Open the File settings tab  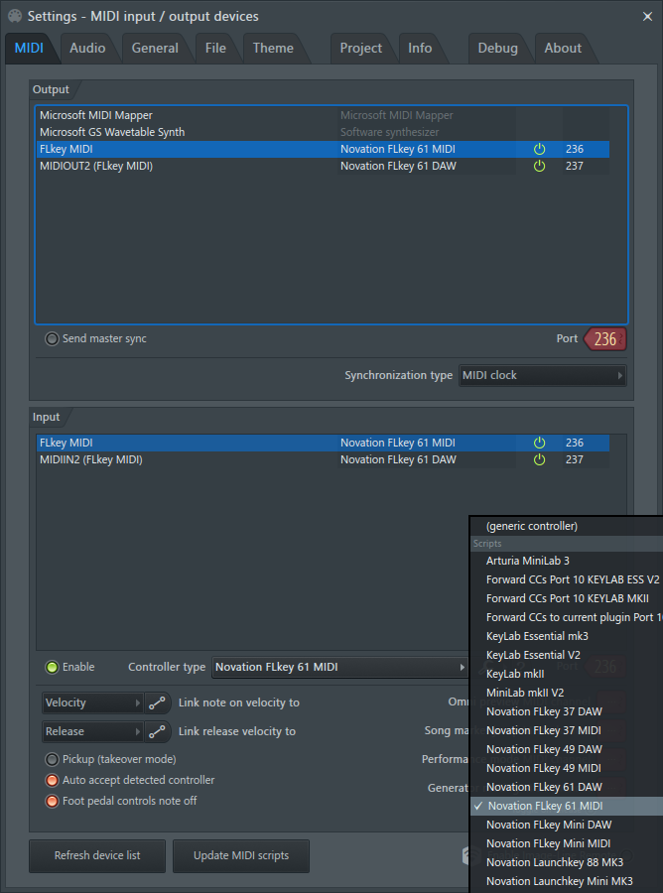tap(215, 49)
